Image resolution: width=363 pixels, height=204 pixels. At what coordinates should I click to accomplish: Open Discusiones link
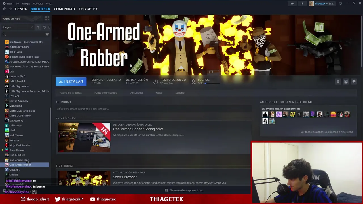point(137,93)
